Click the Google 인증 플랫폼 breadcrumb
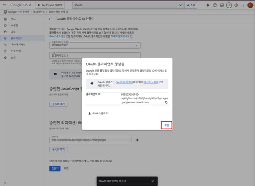The image size is (255, 186). (x=19, y=12)
